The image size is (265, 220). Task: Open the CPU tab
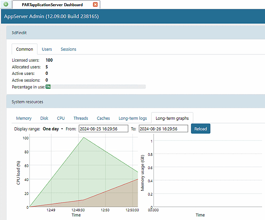[61, 118]
